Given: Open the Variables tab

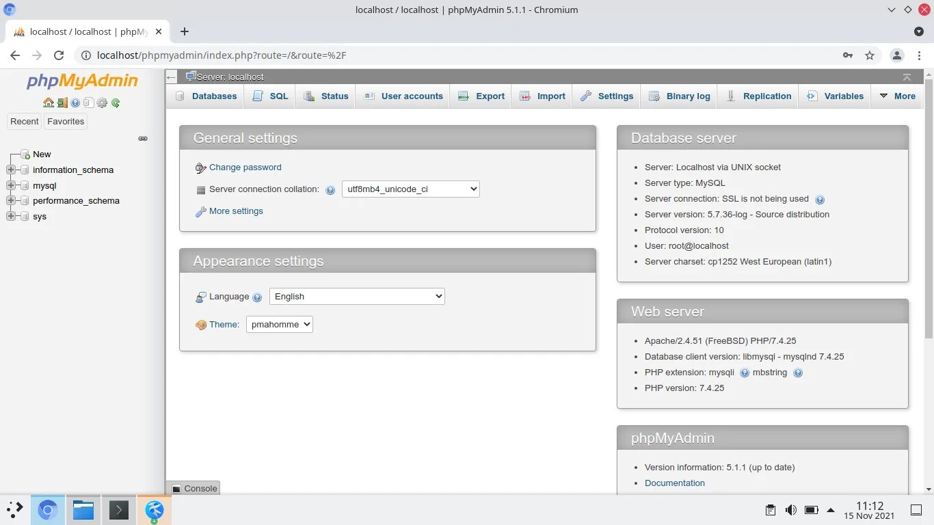Looking at the screenshot, I should coord(836,96).
